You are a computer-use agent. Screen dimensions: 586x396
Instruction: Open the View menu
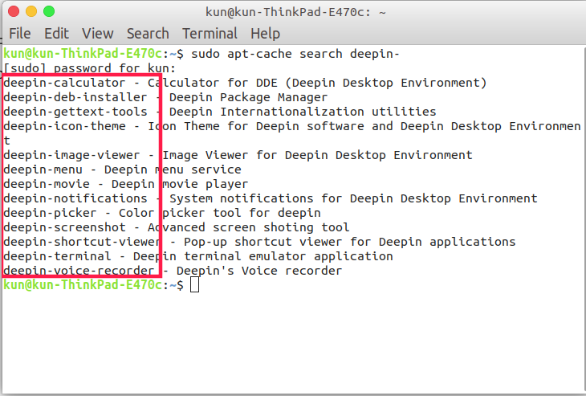tap(98, 34)
